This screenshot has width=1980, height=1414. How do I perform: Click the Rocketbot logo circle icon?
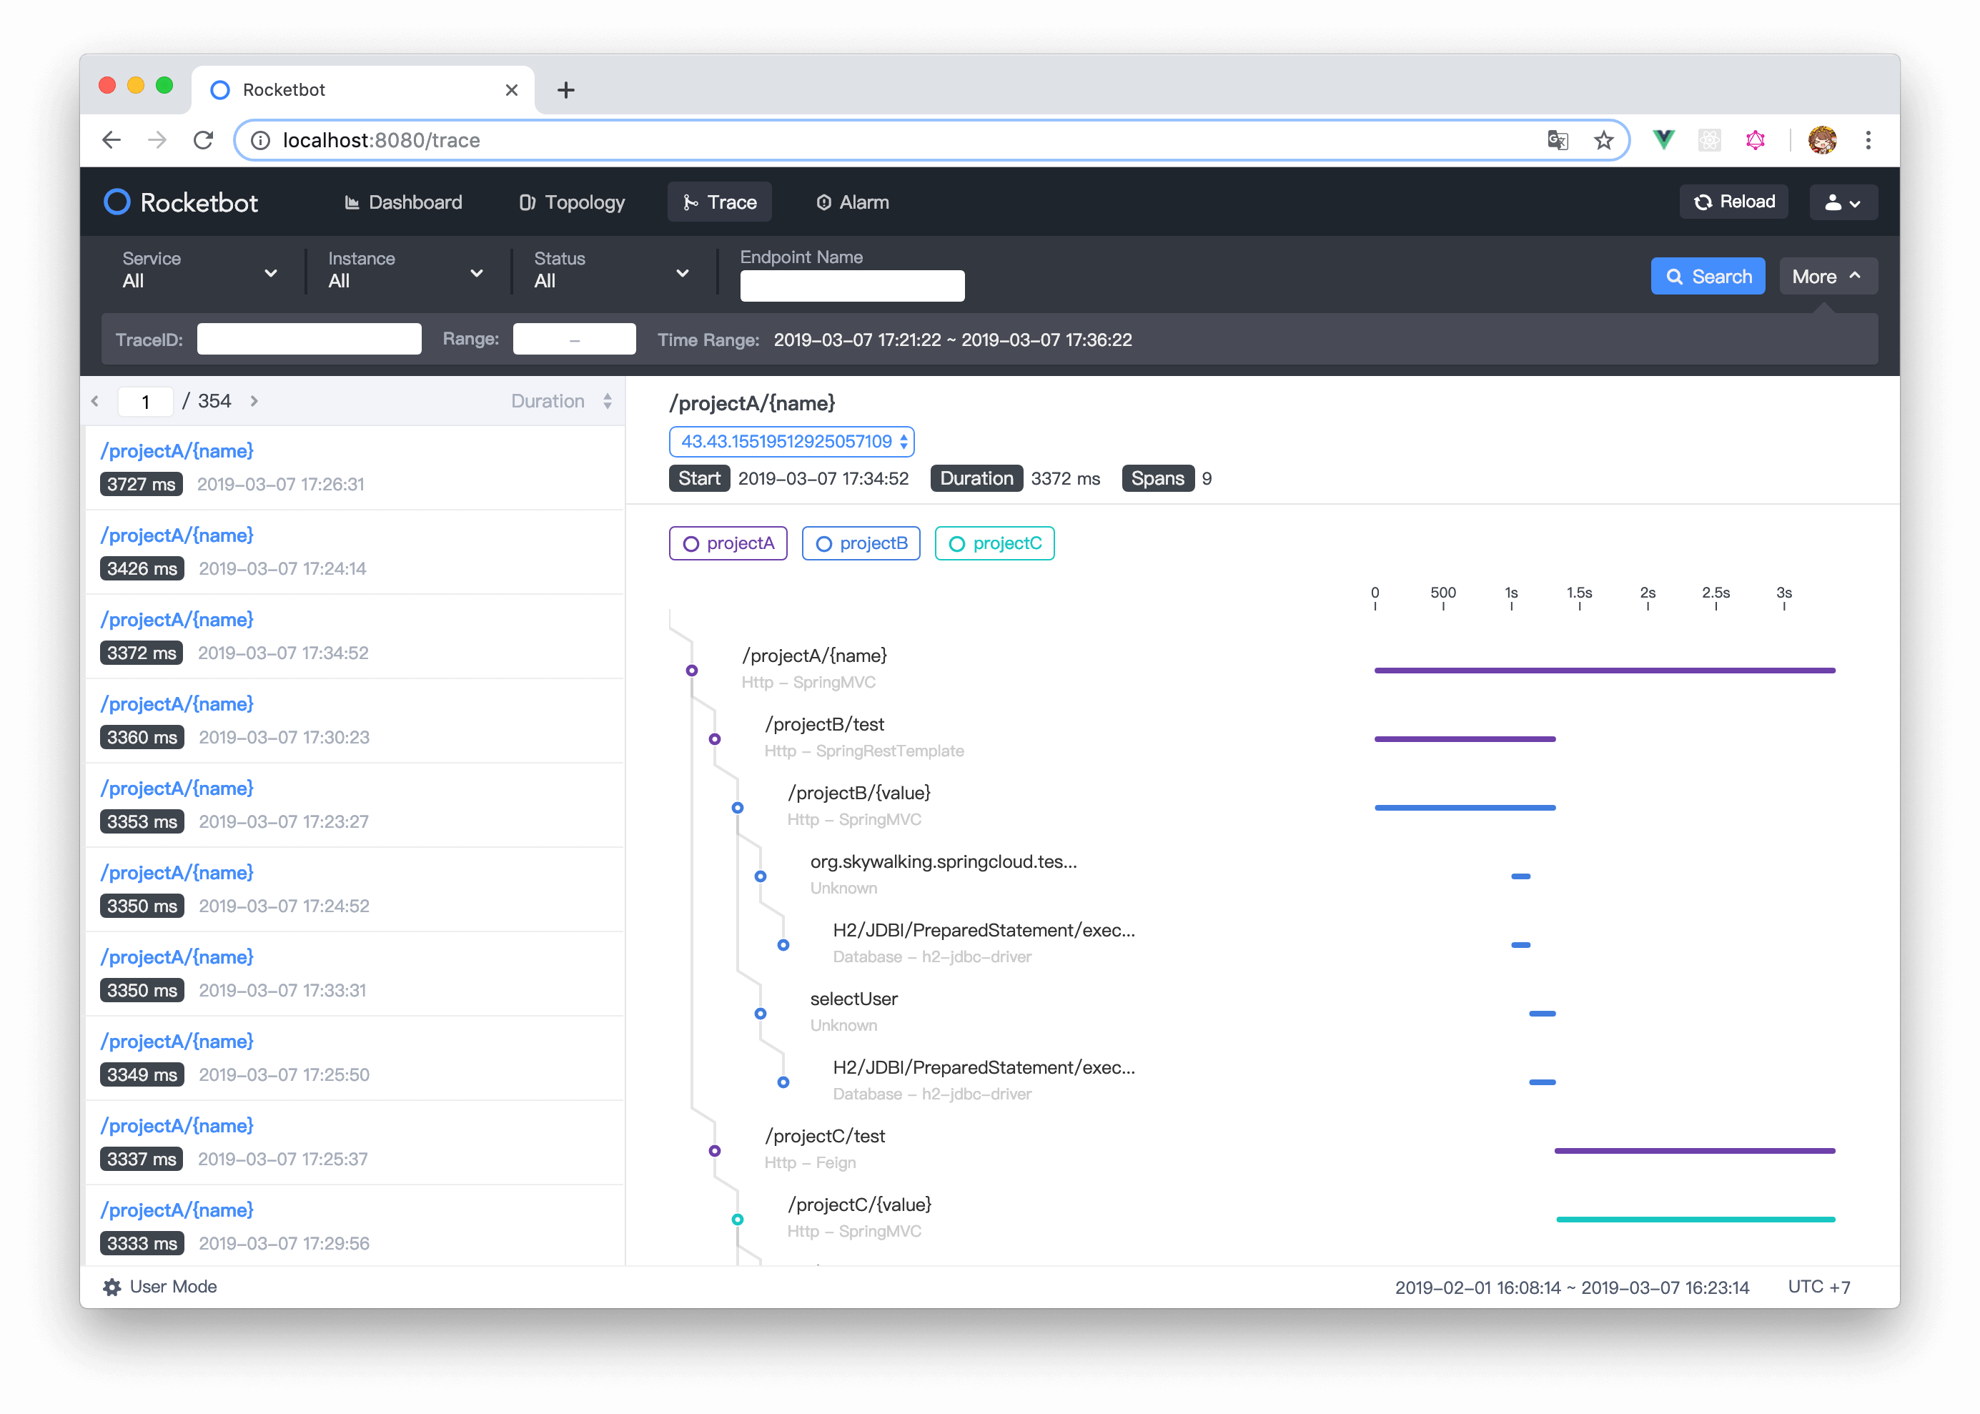point(117,202)
